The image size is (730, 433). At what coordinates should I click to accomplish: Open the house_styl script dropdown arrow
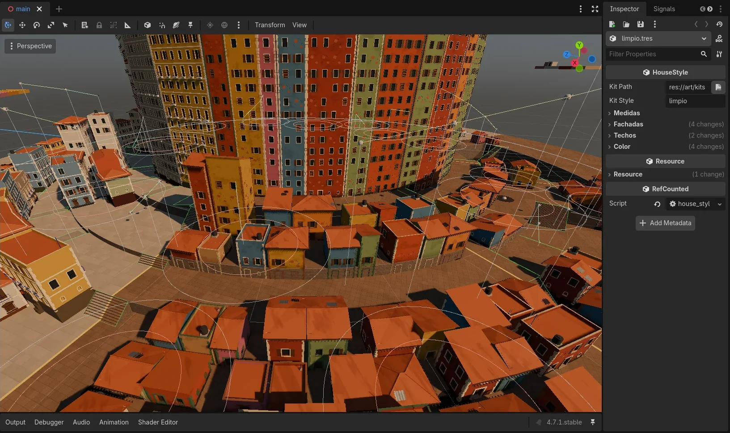pyautogui.click(x=719, y=204)
